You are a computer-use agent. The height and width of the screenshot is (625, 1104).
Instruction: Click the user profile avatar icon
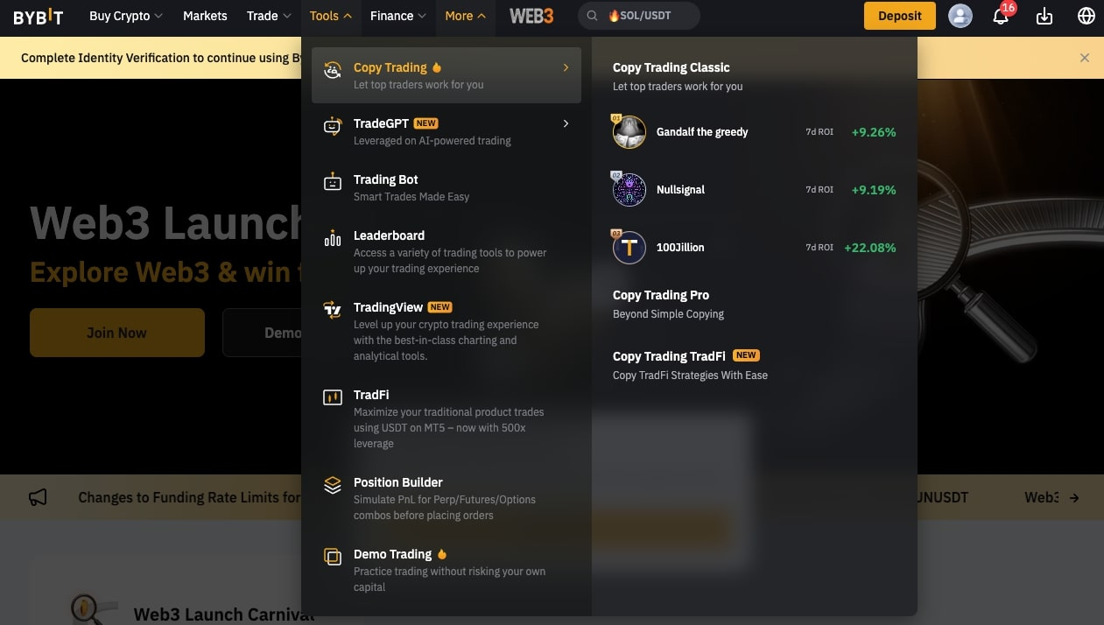(x=960, y=16)
